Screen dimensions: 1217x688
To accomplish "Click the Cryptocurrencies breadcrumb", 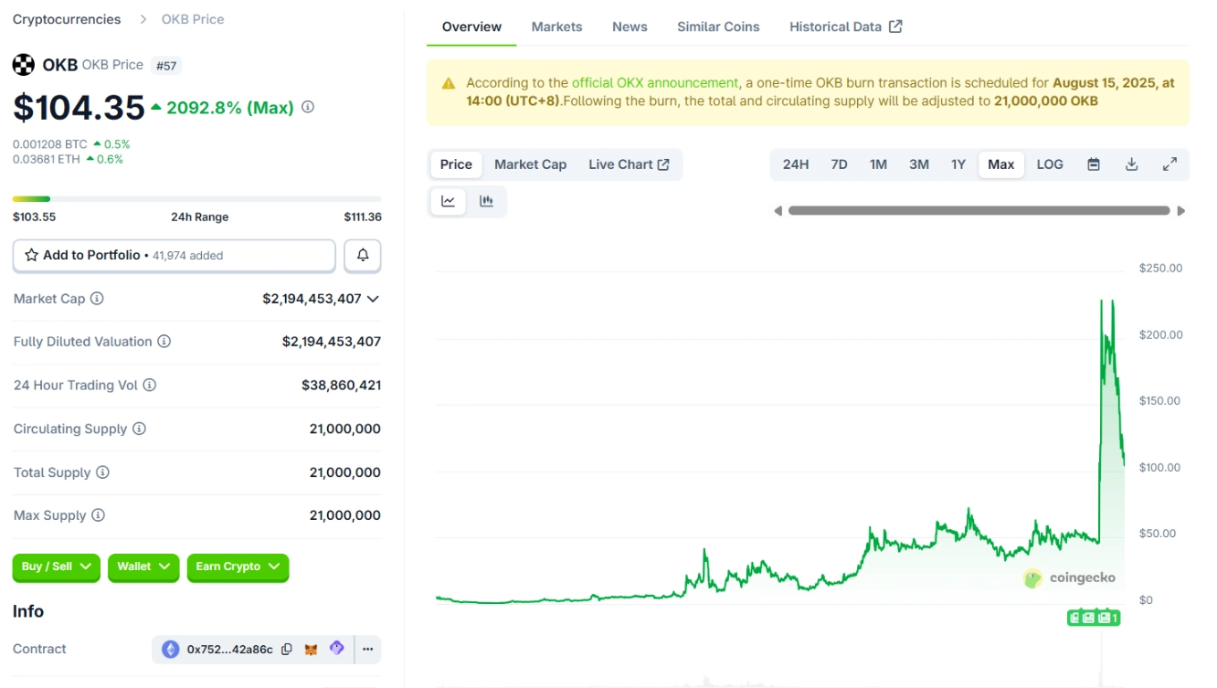I will pos(67,19).
